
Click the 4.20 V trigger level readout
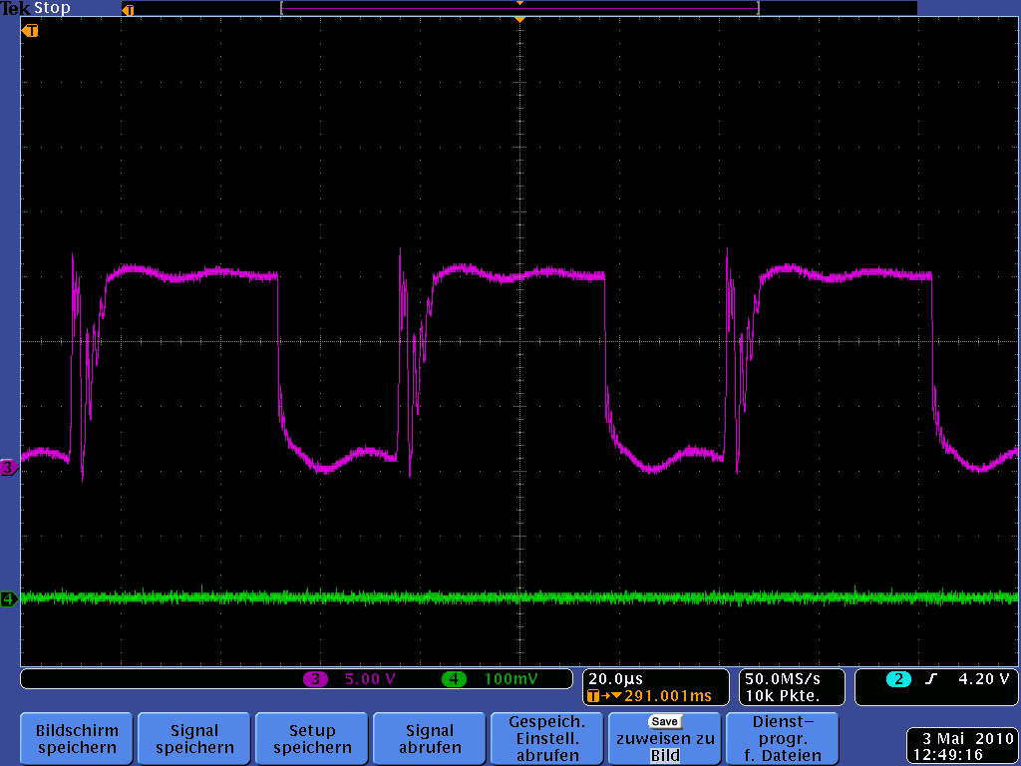click(x=983, y=678)
